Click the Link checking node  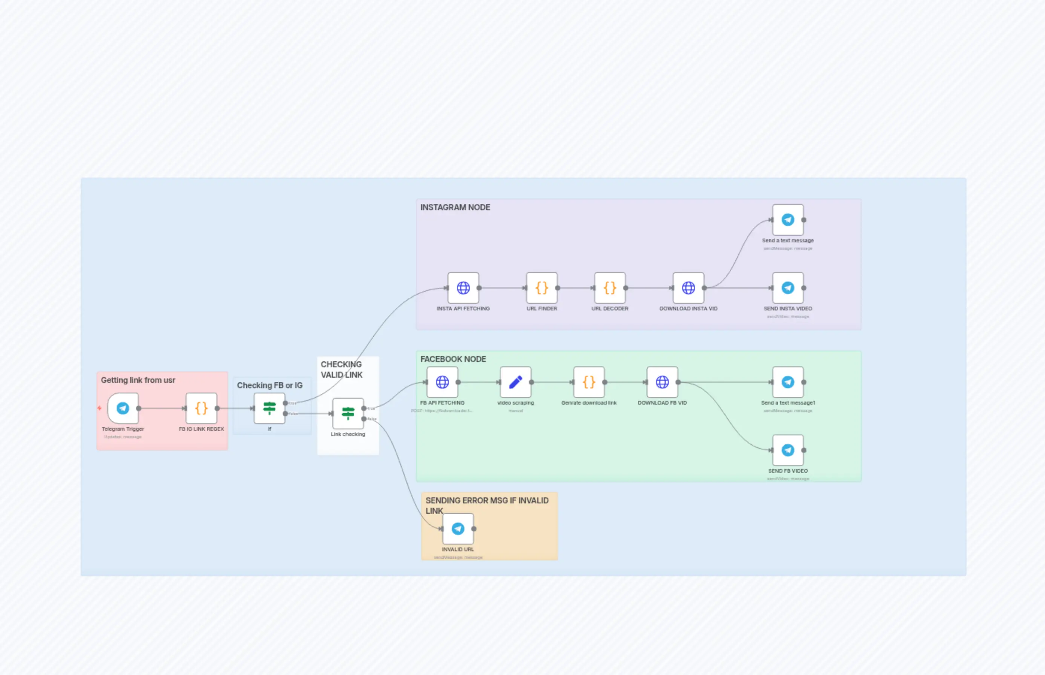[x=347, y=413]
